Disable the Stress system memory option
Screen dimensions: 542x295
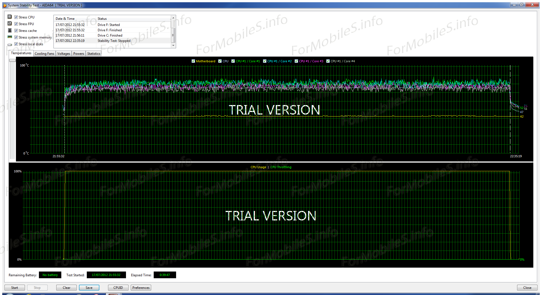16,37
